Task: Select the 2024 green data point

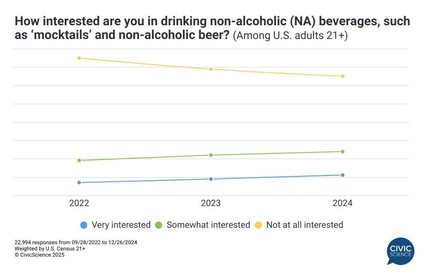Action: pyautogui.click(x=342, y=152)
